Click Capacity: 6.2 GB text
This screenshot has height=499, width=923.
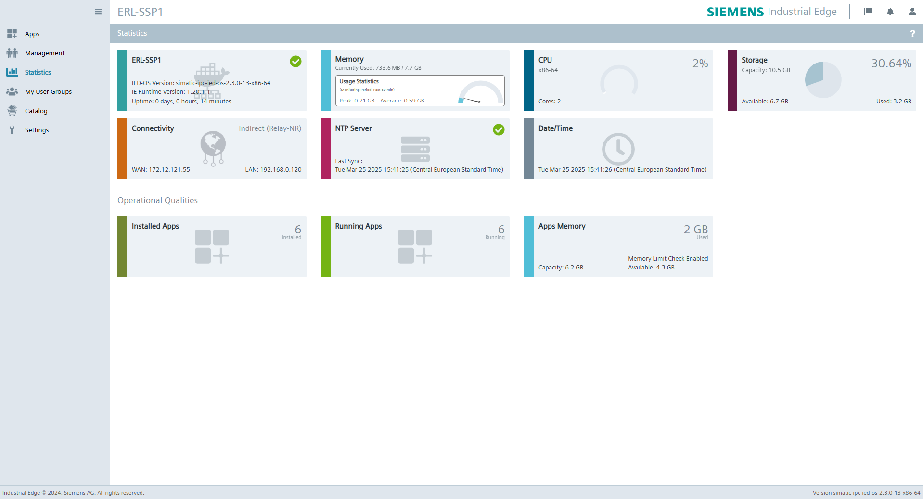tap(561, 267)
